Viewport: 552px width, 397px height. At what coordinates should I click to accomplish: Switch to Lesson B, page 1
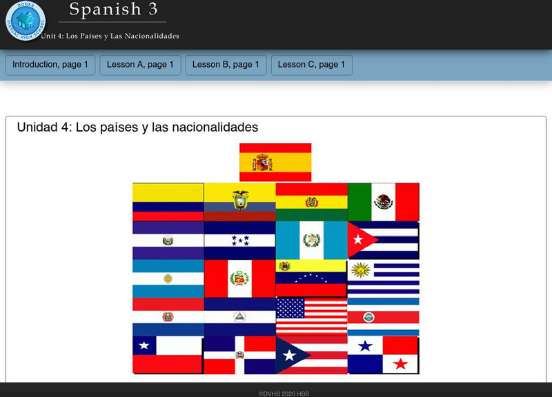(x=226, y=65)
